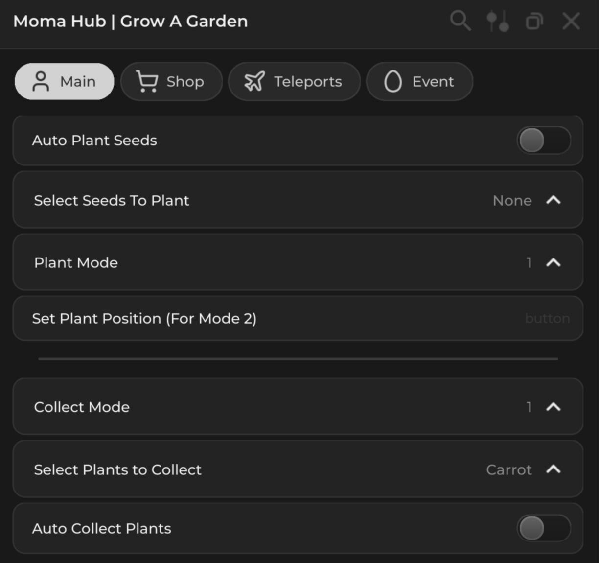
Task: Expand the Collect Mode chevron
Action: pyautogui.click(x=553, y=407)
